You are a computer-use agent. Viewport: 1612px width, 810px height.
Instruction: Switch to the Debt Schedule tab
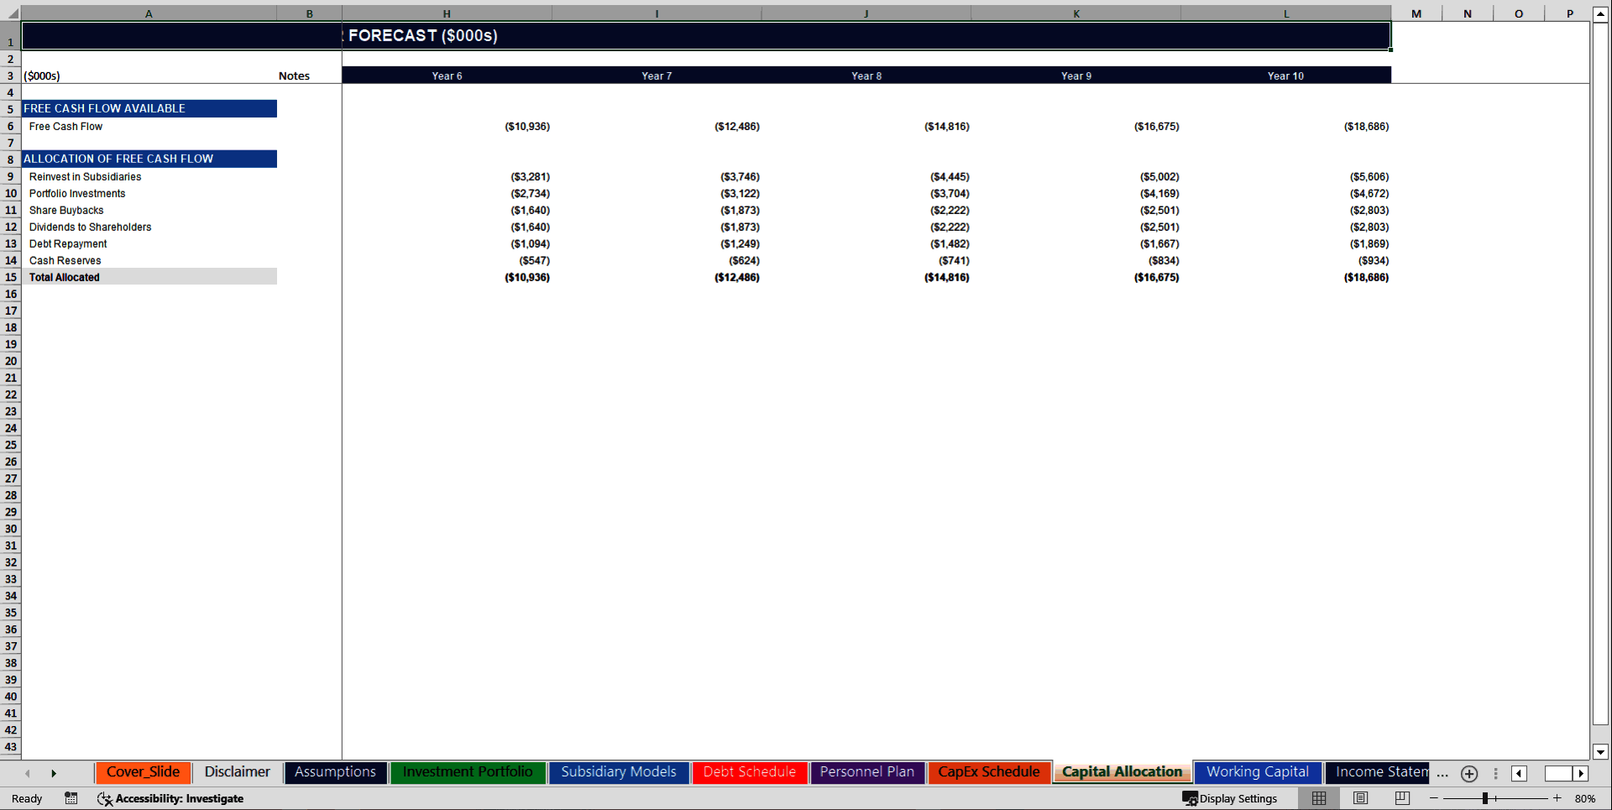coord(749,772)
